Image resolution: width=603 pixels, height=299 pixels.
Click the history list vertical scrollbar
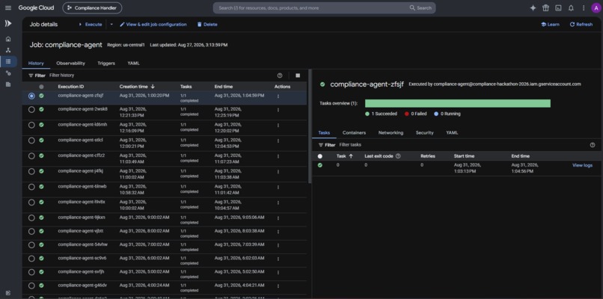click(x=309, y=127)
